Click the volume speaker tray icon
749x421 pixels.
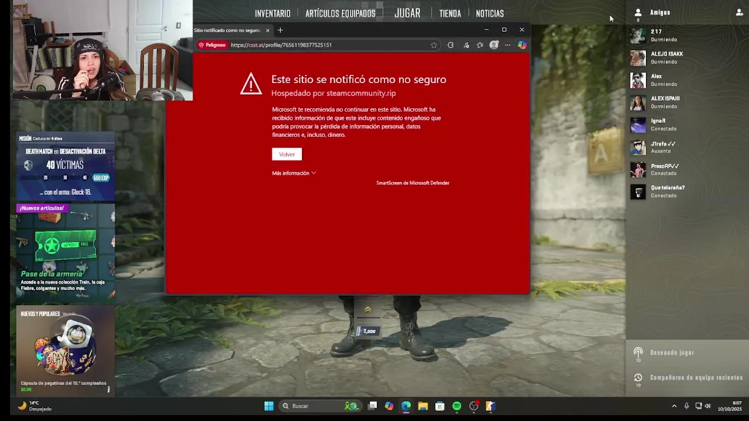[x=707, y=406]
